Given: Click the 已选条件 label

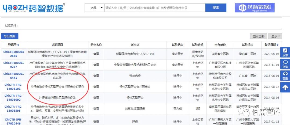Looking at the screenshot, I should click(x=12, y=25).
